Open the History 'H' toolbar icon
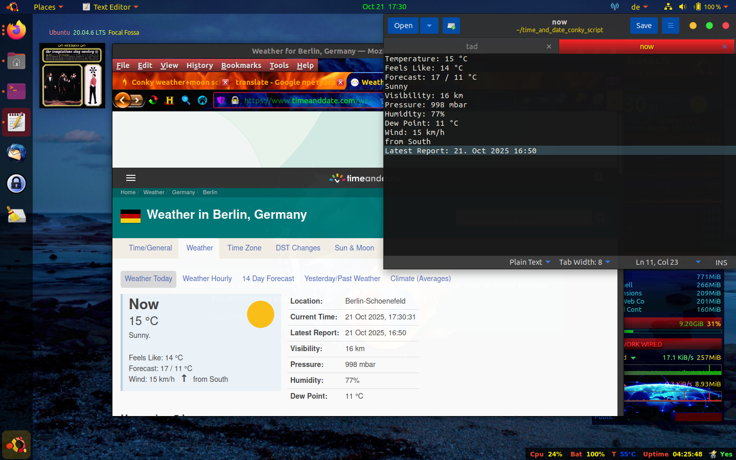The width and height of the screenshot is (736, 460). pos(170,100)
